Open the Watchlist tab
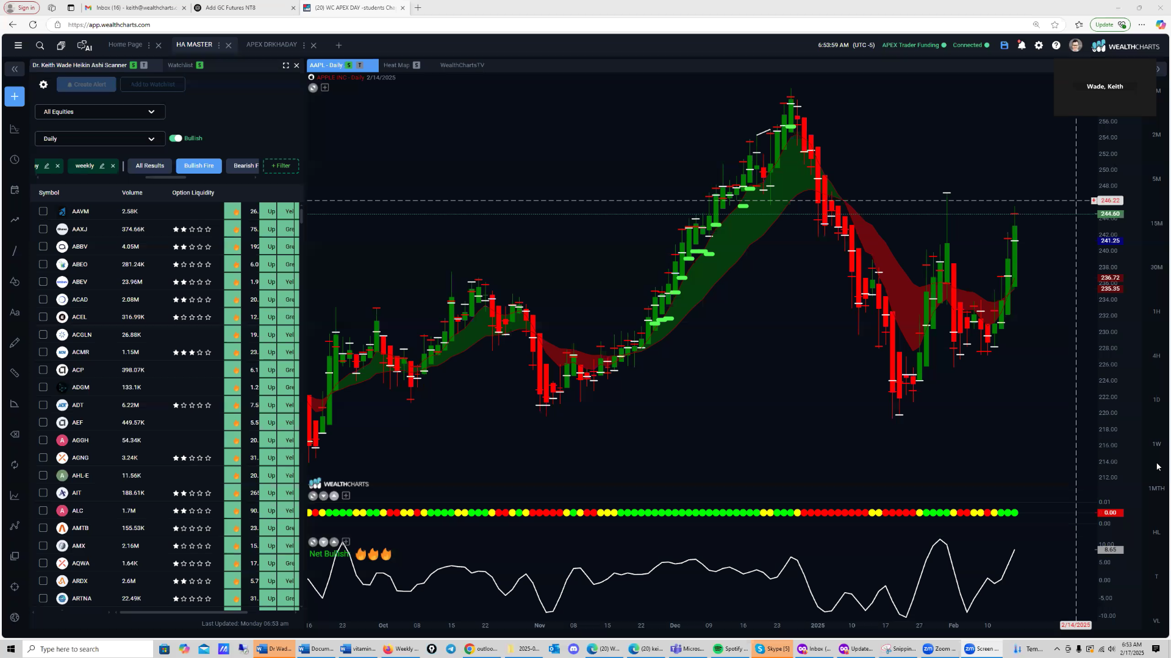This screenshot has width=1171, height=658. [180, 65]
